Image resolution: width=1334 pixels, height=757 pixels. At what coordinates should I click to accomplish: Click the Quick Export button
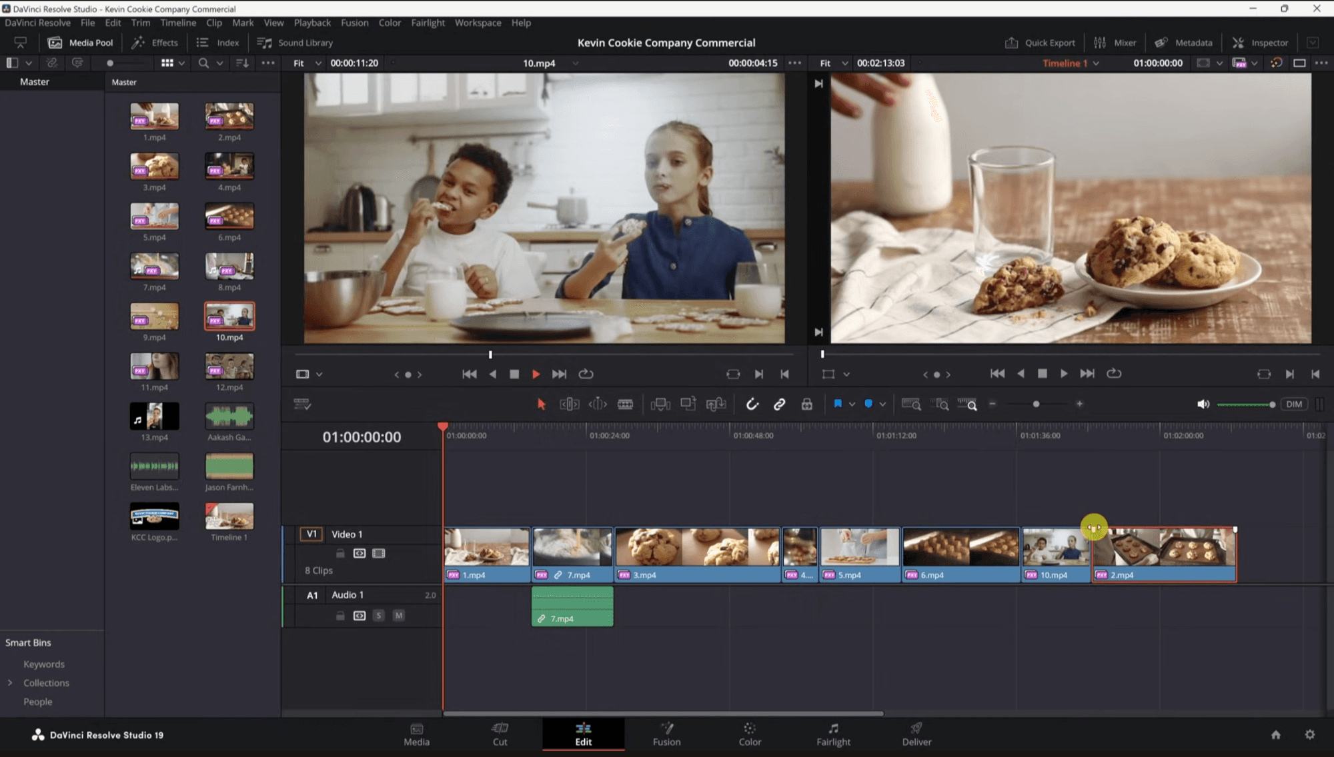pos(1041,43)
